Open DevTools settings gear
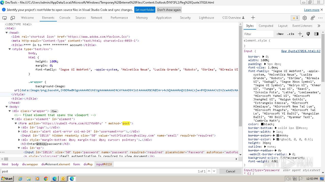Screen dimensions: 325x182 (x=305, y=18)
